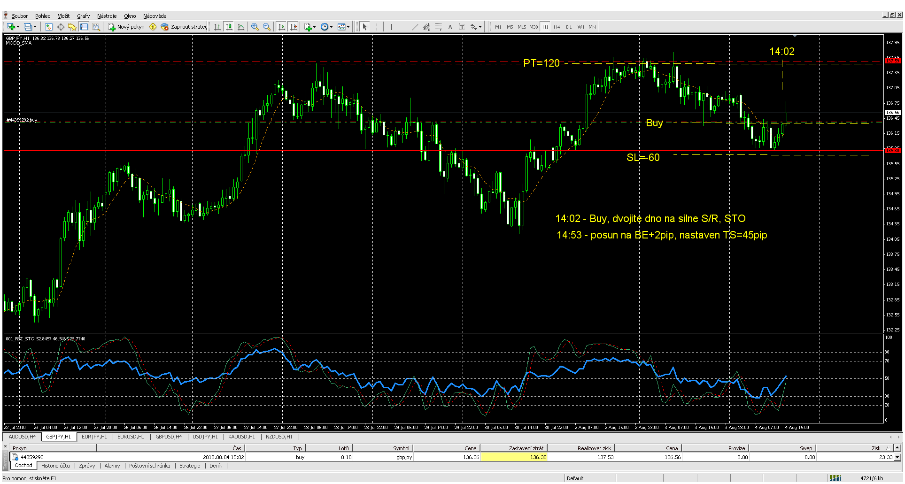The height and width of the screenshot is (484, 905).
Task: Toggle chart Auto Scroll button
Action: pyautogui.click(x=281, y=27)
